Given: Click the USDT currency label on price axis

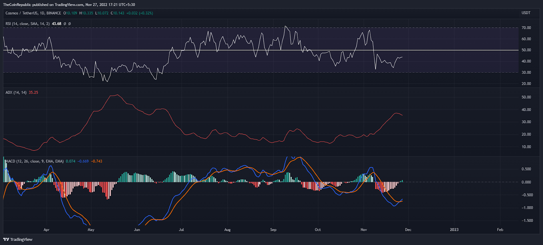Looking at the screenshot, I should click(x=526, y=13).
